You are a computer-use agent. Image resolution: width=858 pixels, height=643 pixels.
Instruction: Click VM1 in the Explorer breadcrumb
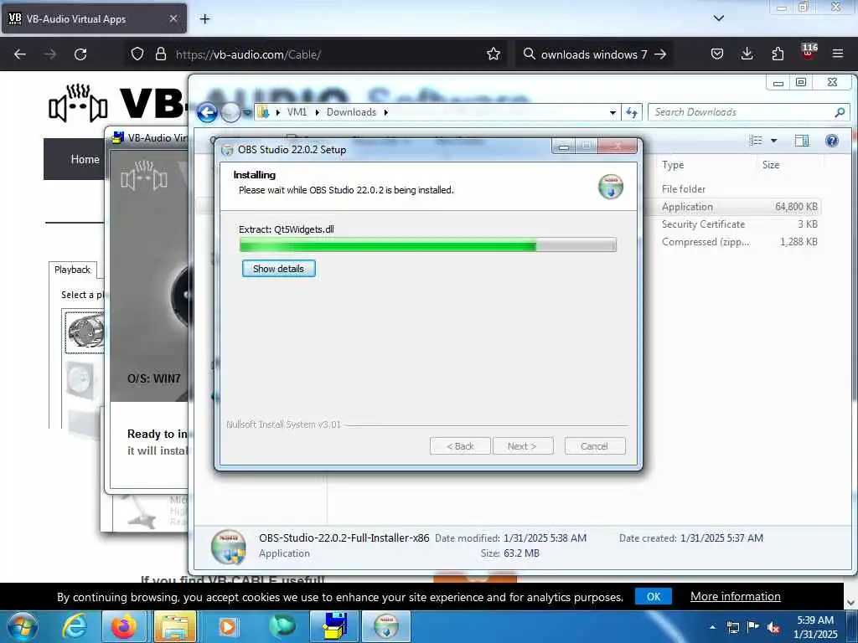coord(297,112)
